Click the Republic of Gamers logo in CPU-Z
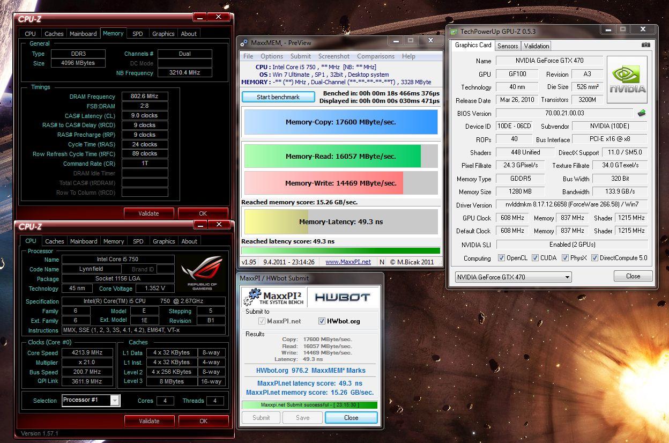The height and width of the screenshot is (443, 669). click(x=202, y=272)
